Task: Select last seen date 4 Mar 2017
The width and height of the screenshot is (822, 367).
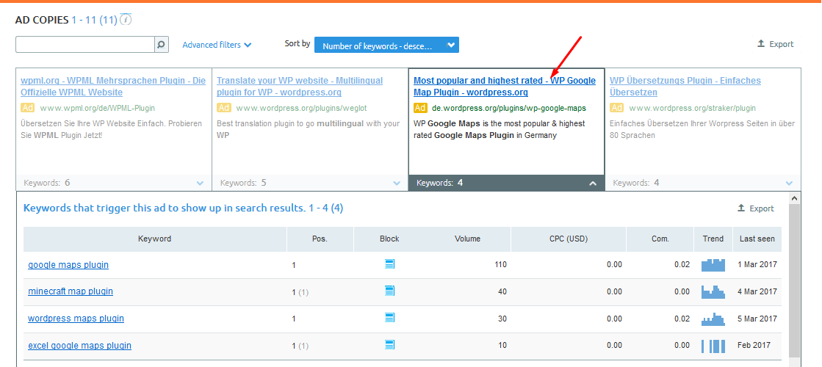Action: tap(757, 291)
